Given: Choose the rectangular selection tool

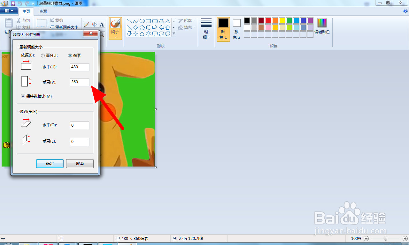Looking at the screenshot, I should pyautogui.click(x=42, y=23).
